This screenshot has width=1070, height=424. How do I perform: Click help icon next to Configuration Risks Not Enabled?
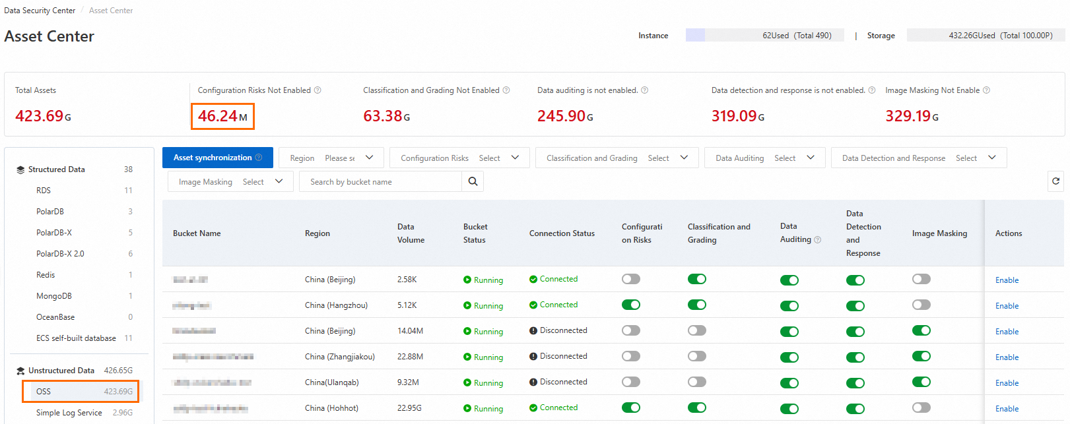tap(318, 90)
